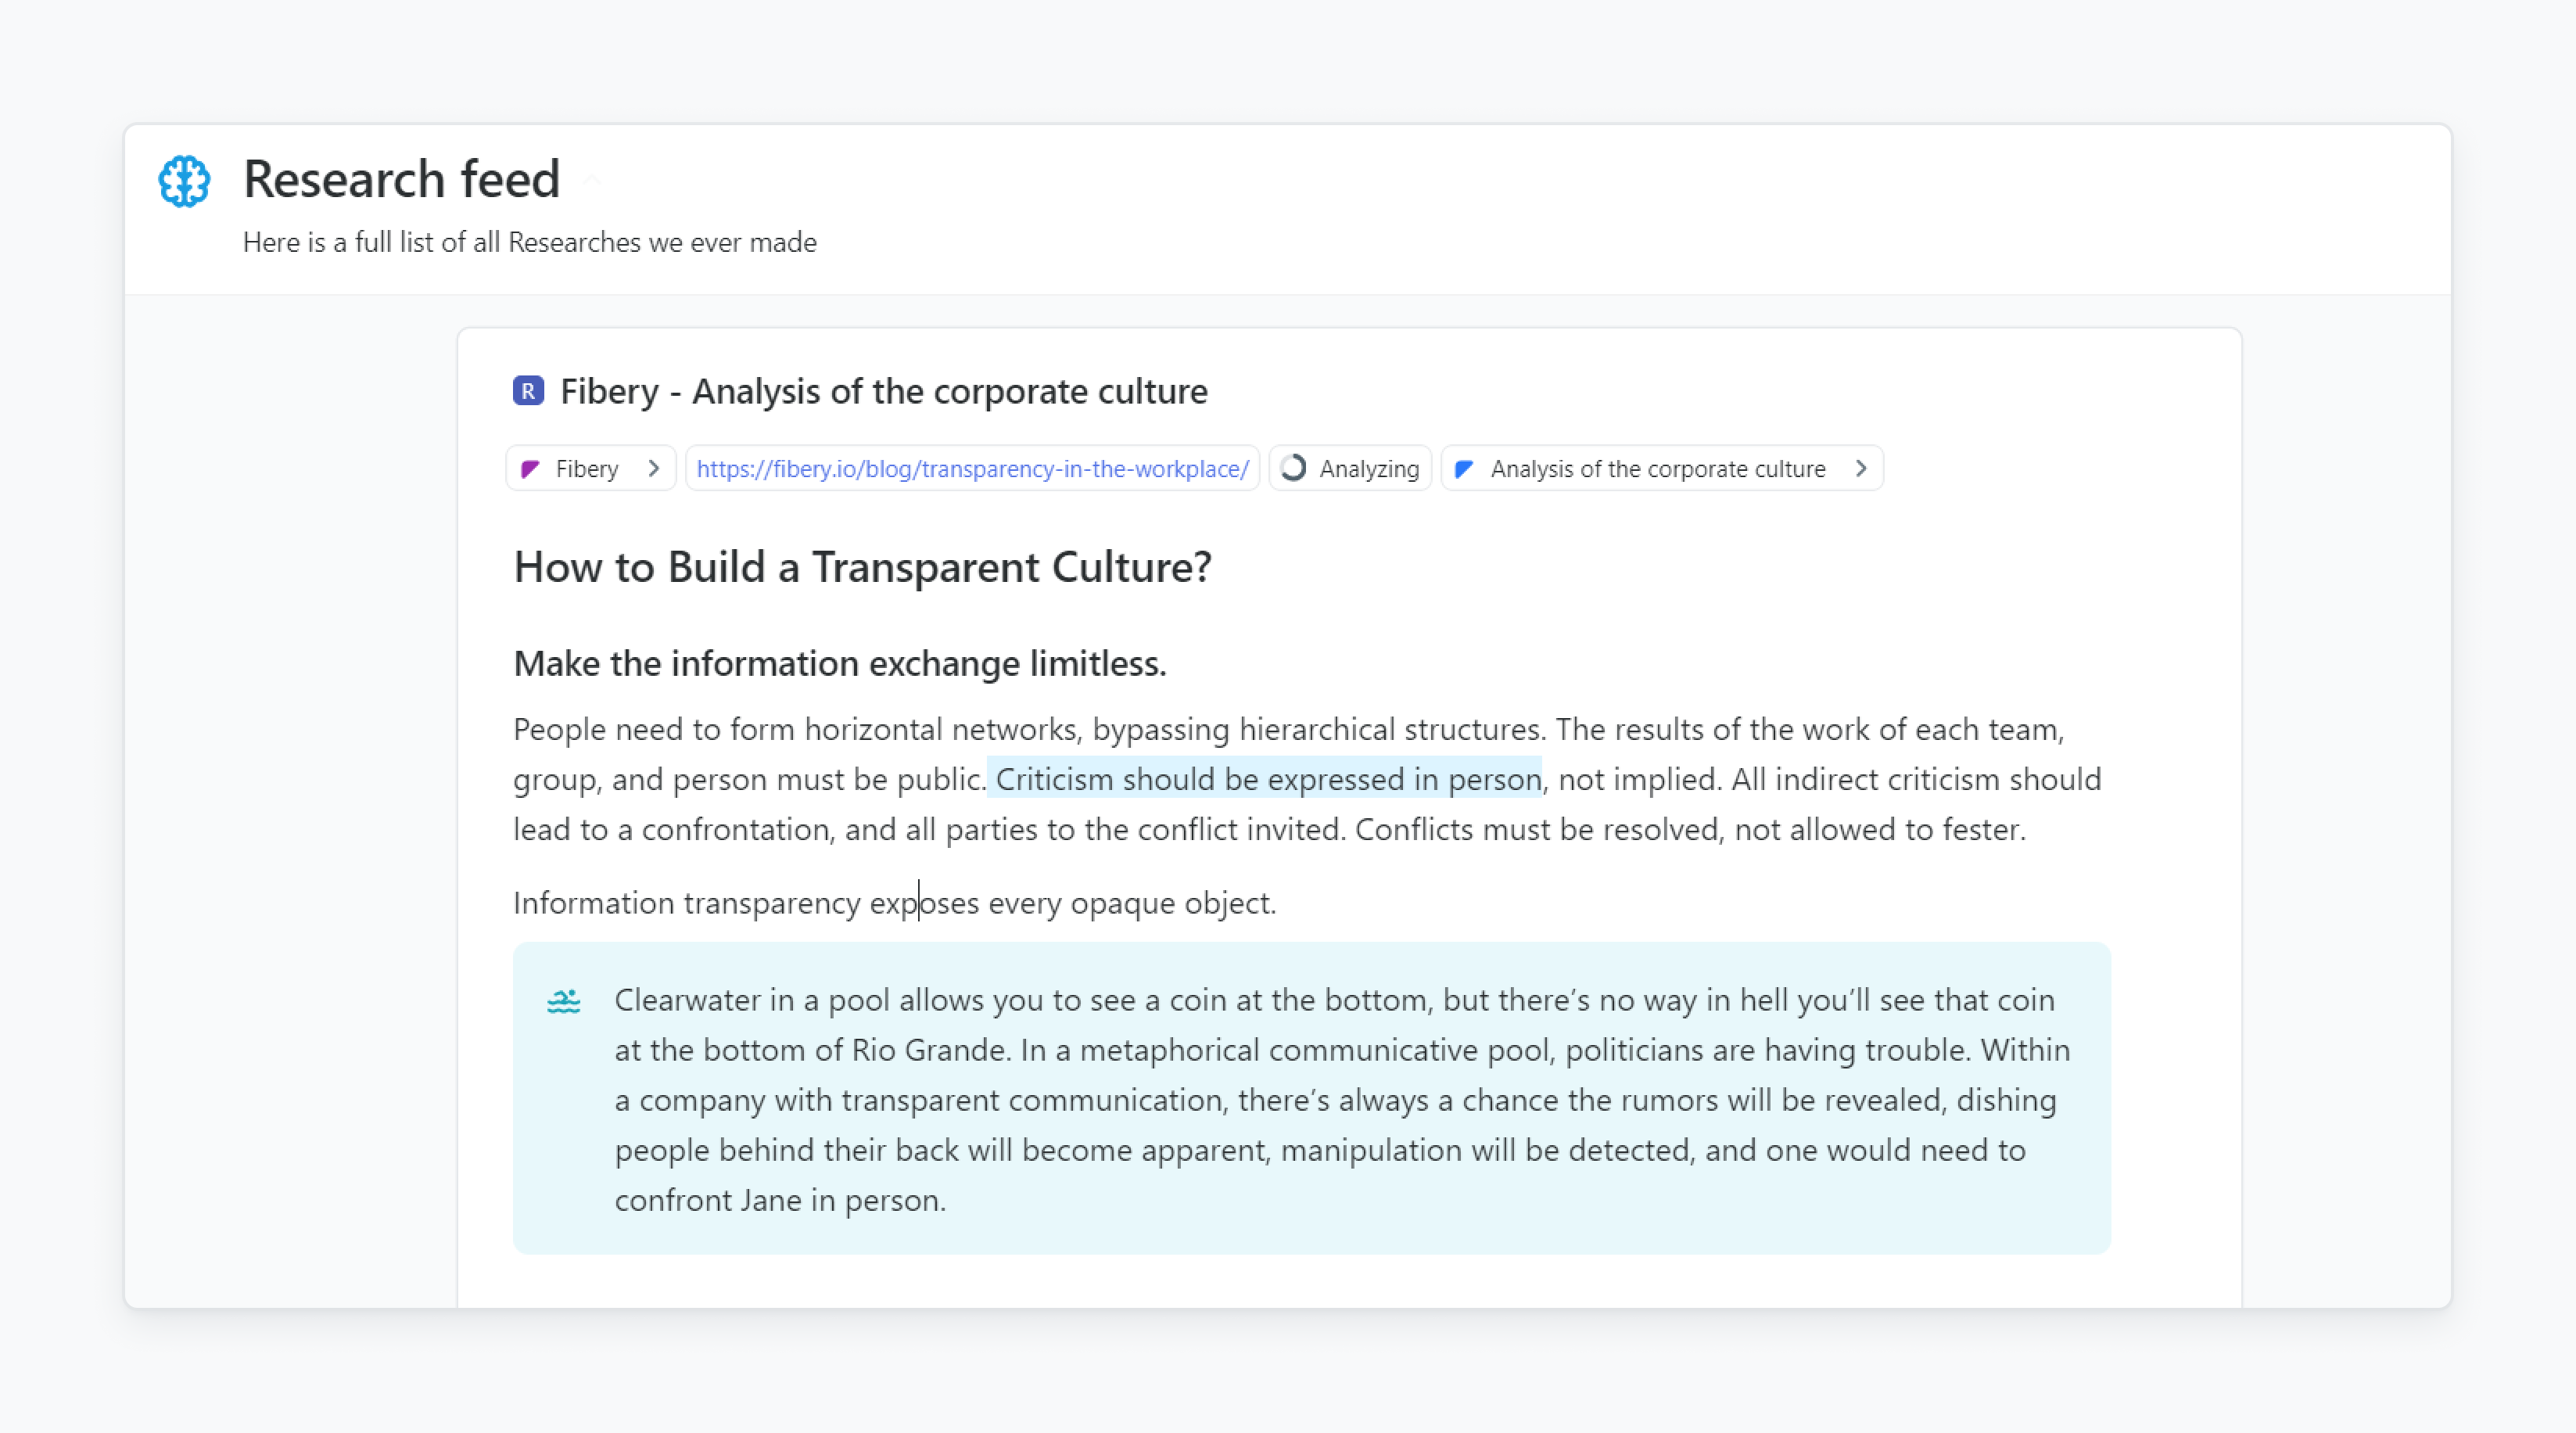The width and height of the screenshot is (2576, 1433).
Task: Click the Analyzing spinner icon
Action: click(1293, 468)
